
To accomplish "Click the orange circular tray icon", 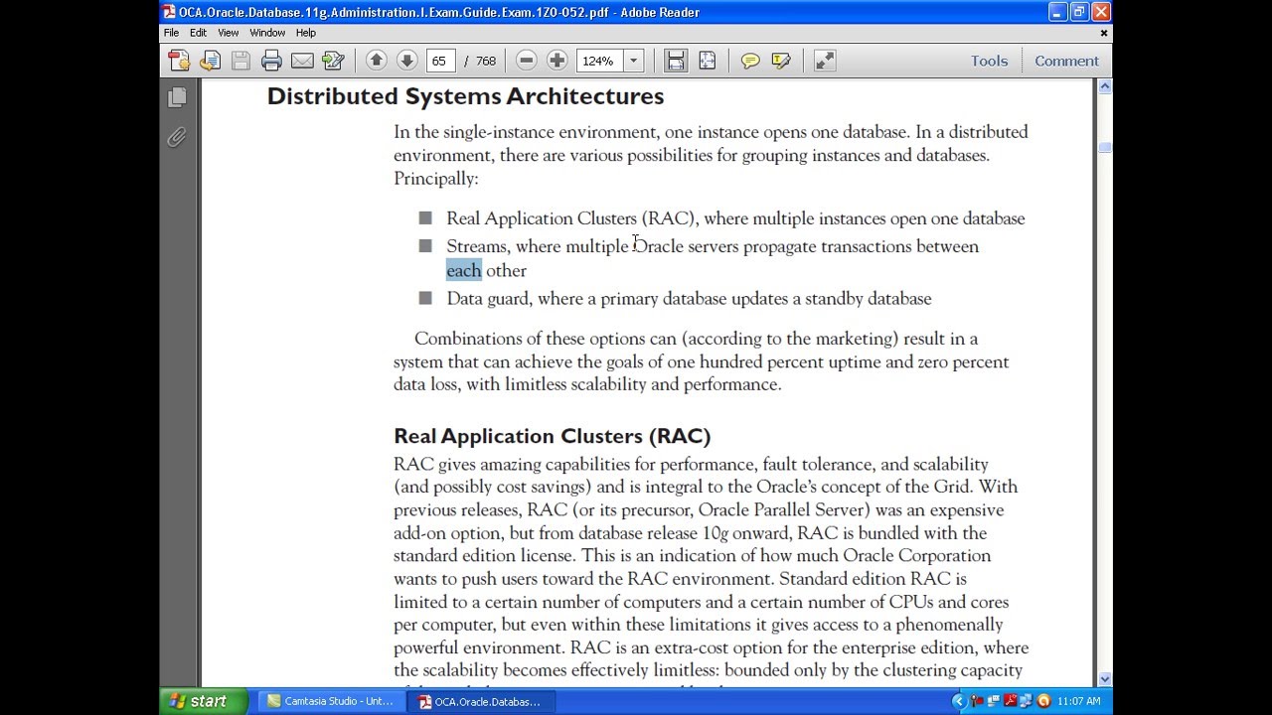I will [1043, 701].
